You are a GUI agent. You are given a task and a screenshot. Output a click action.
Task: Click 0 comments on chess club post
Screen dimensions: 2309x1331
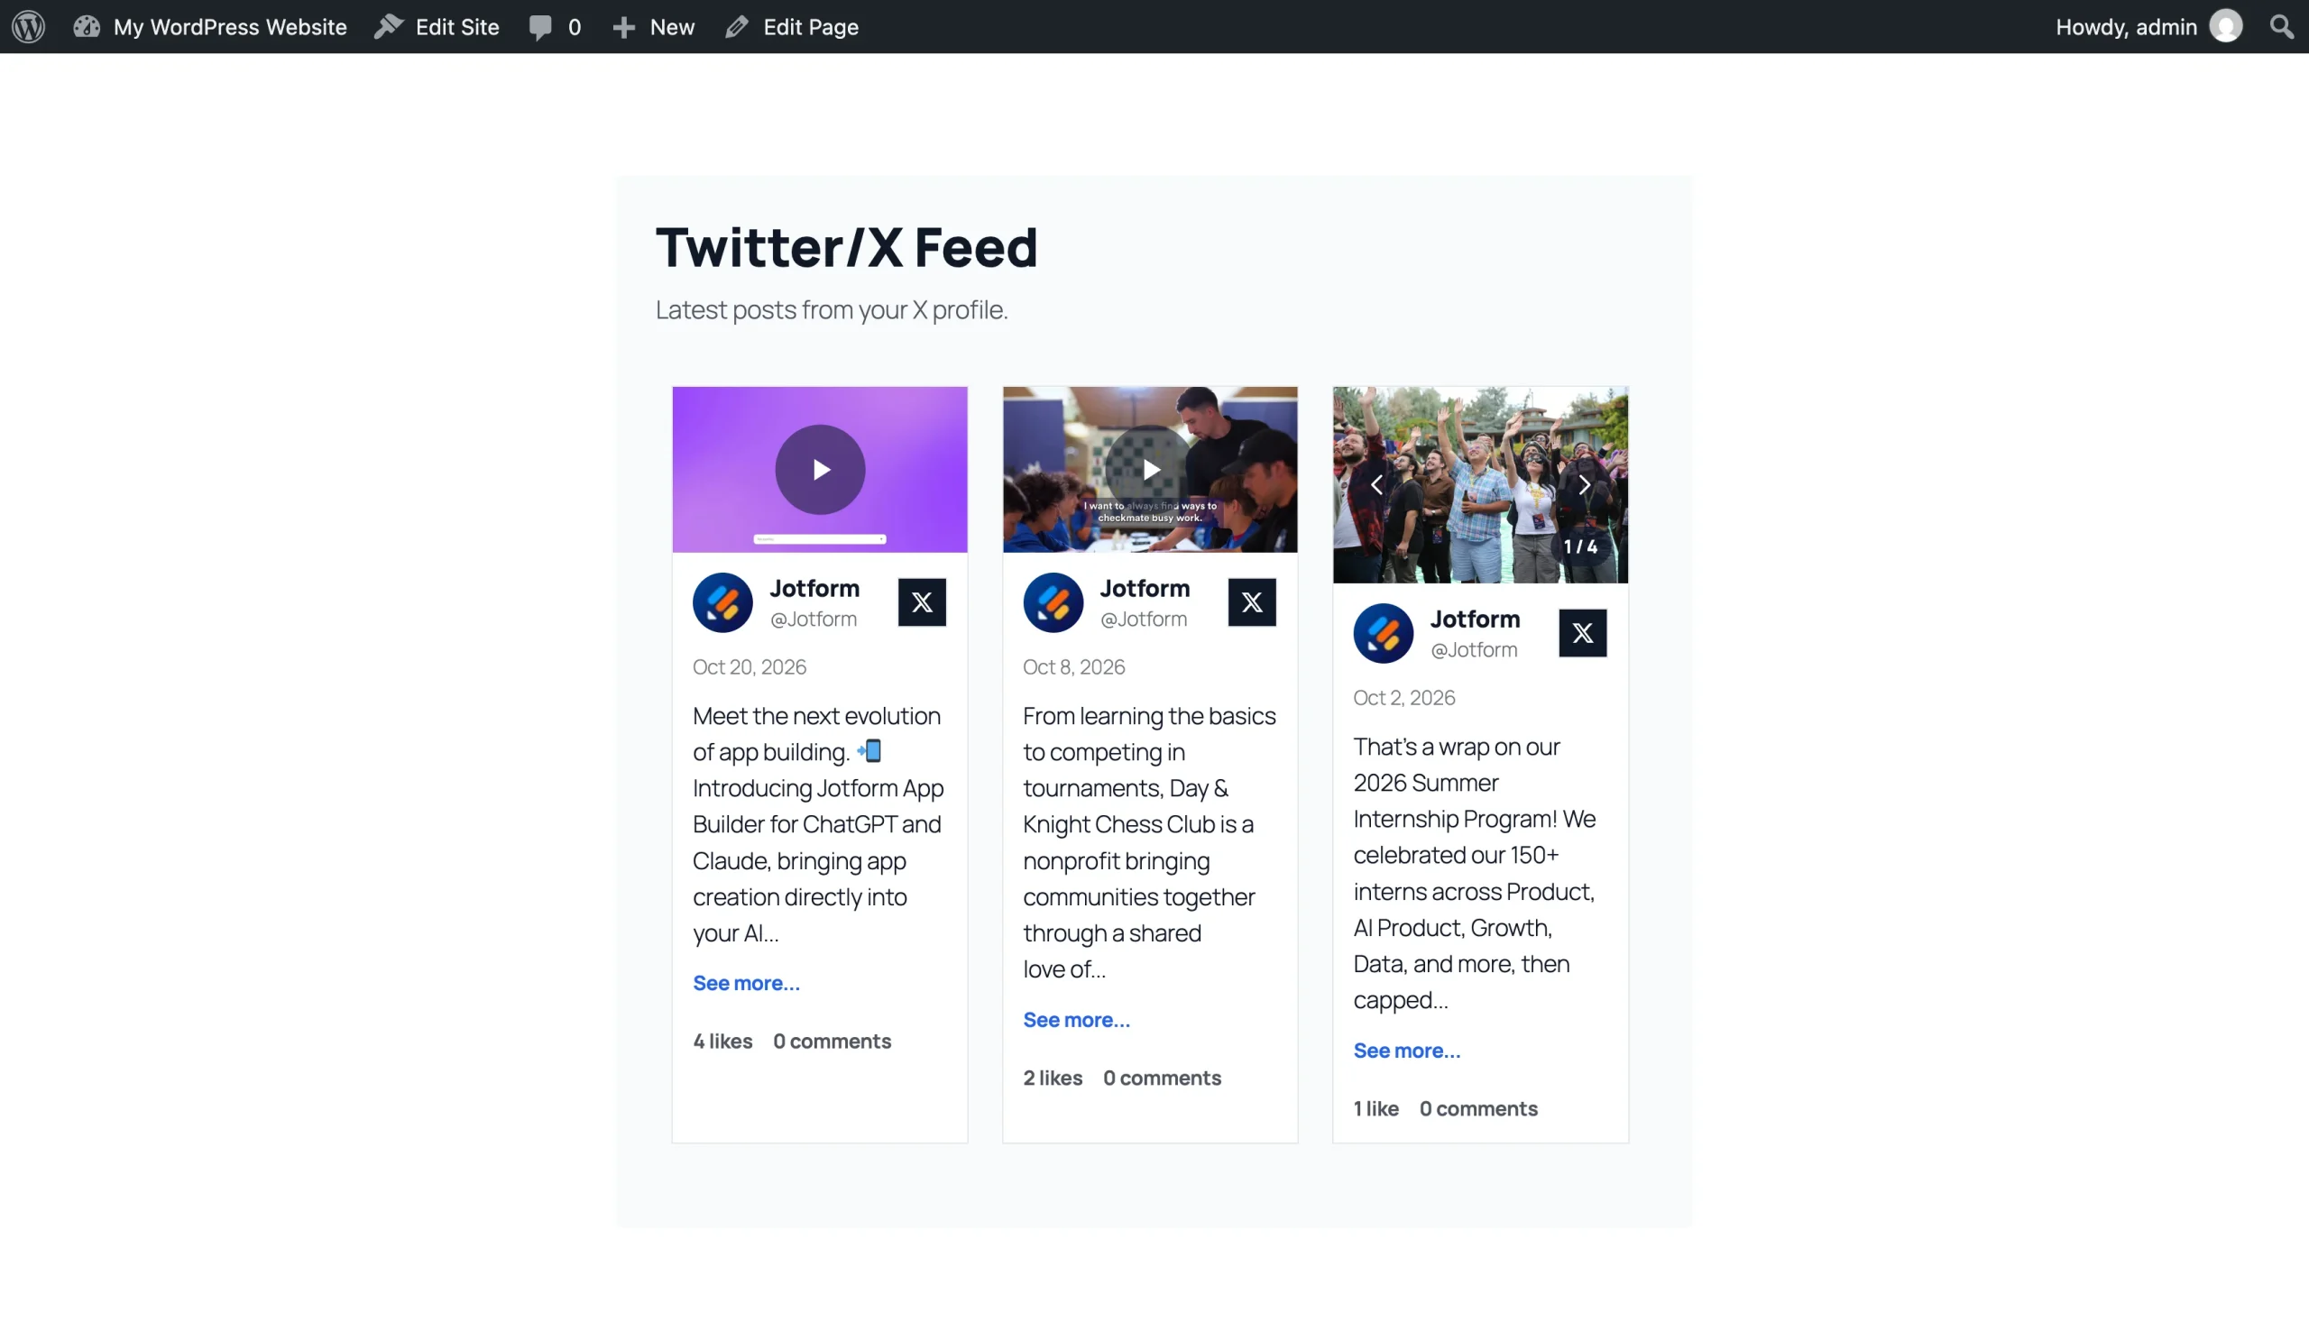[x=1162, y=1078]
